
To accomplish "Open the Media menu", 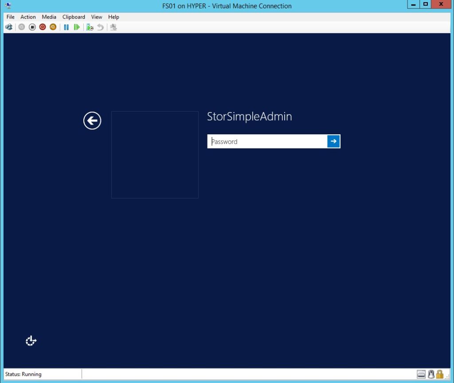I will point(49,17).
